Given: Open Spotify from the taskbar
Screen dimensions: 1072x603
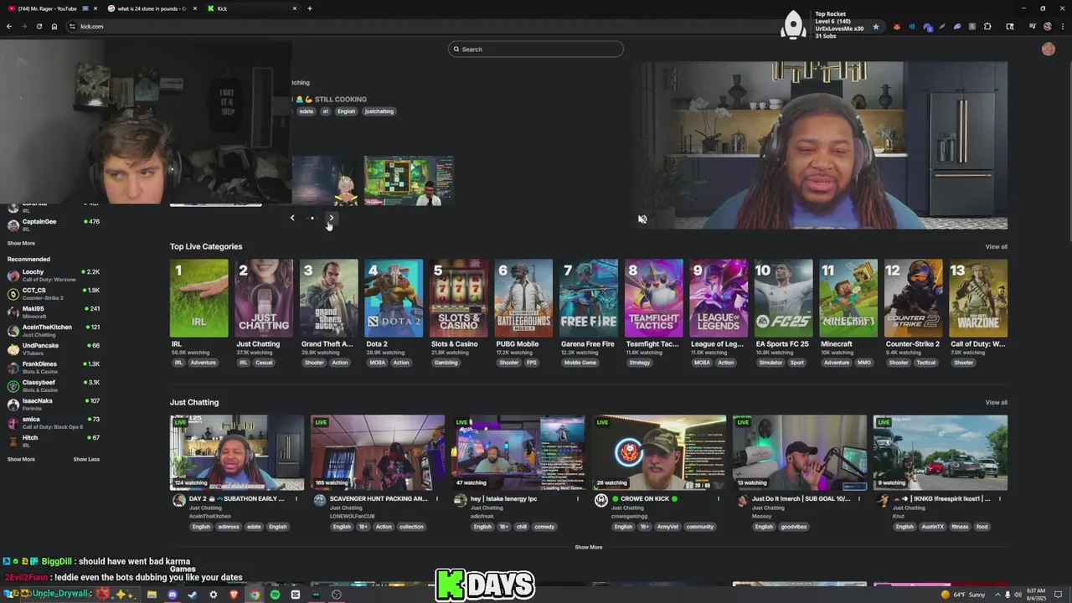Looking at the screenshot, I should pos(275,595).
